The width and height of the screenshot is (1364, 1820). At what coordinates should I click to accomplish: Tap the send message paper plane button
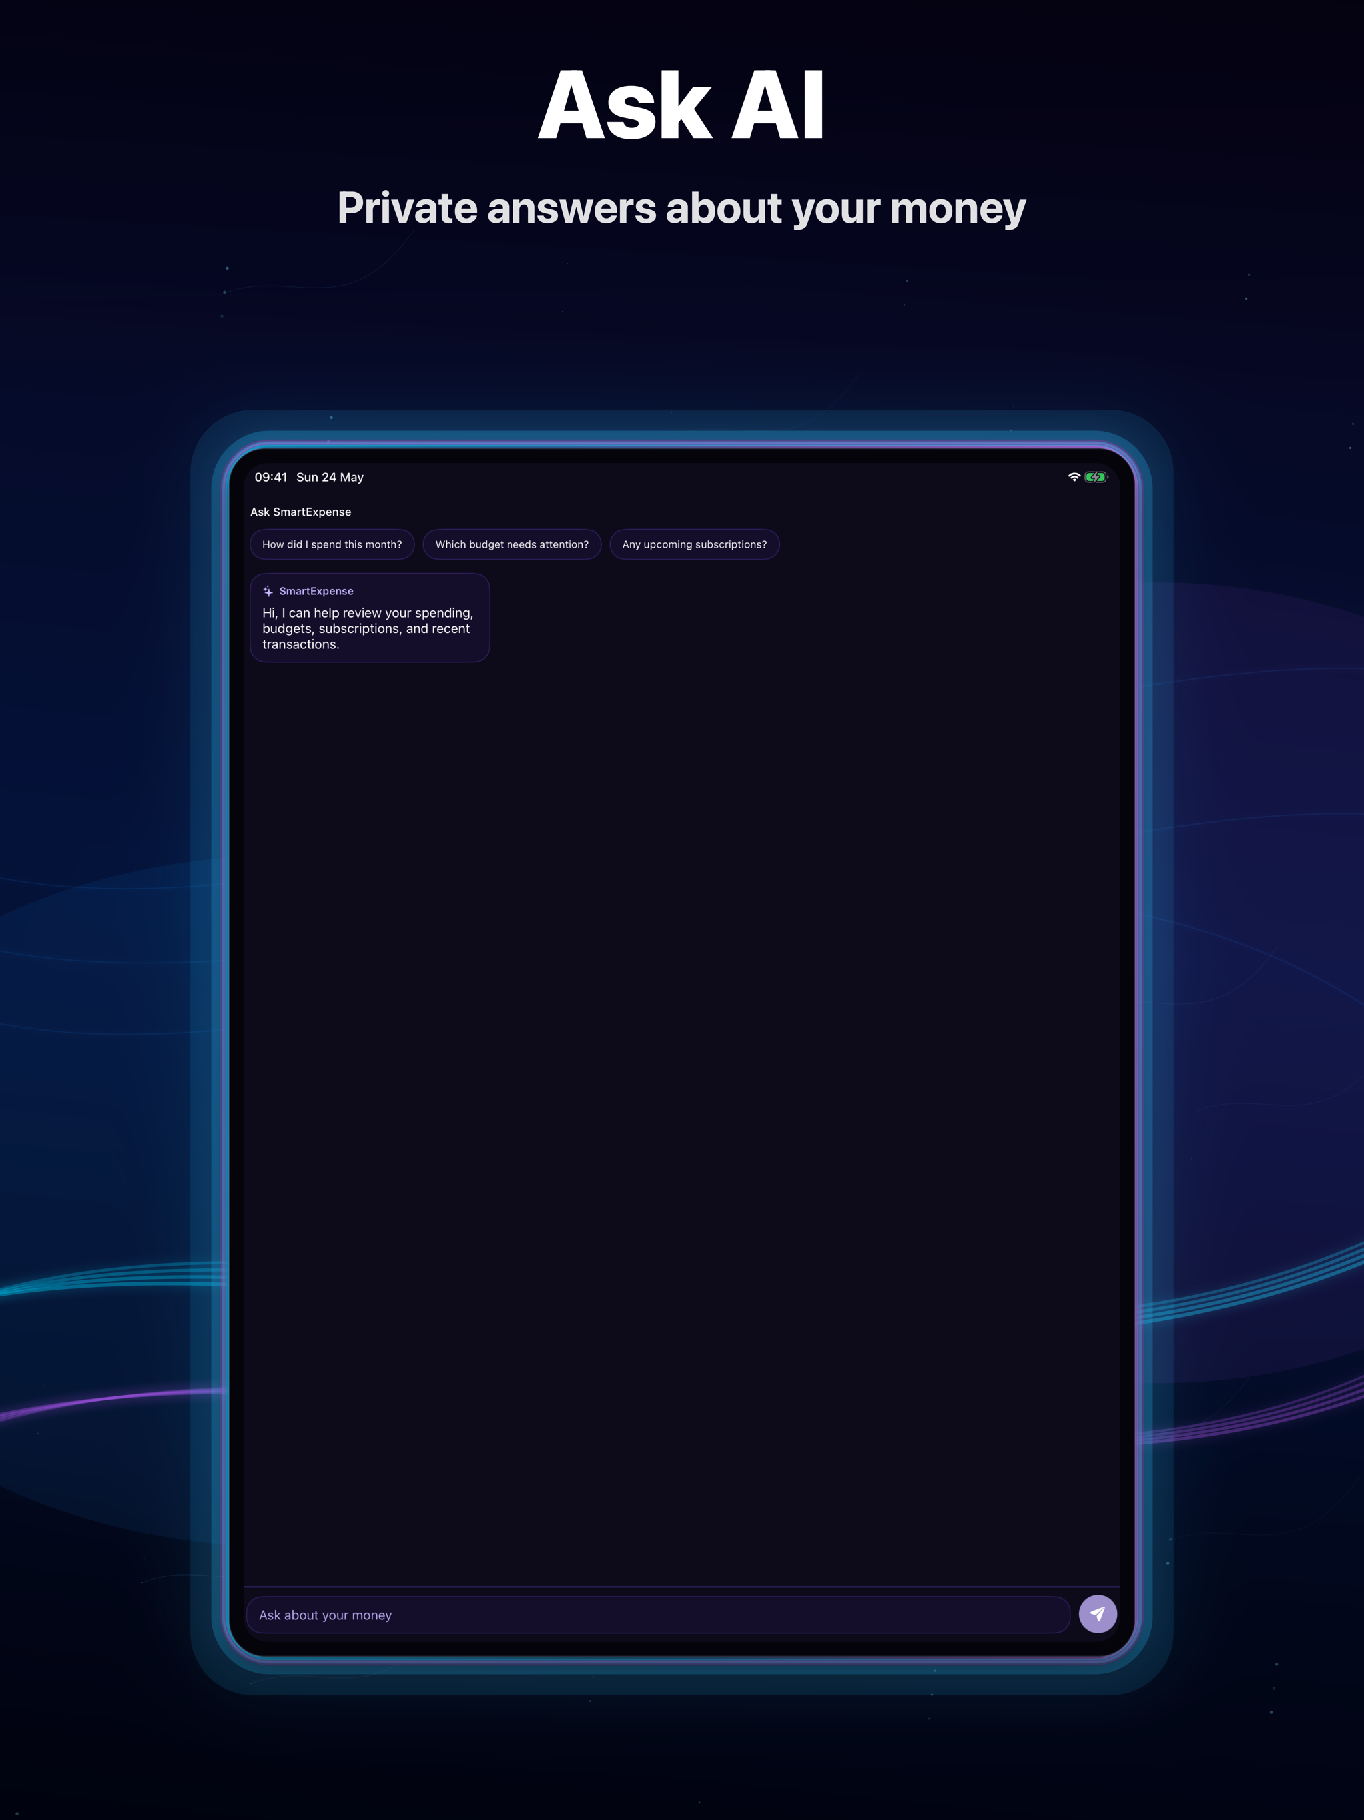pyautogui.click(x=1098, y=1614)
